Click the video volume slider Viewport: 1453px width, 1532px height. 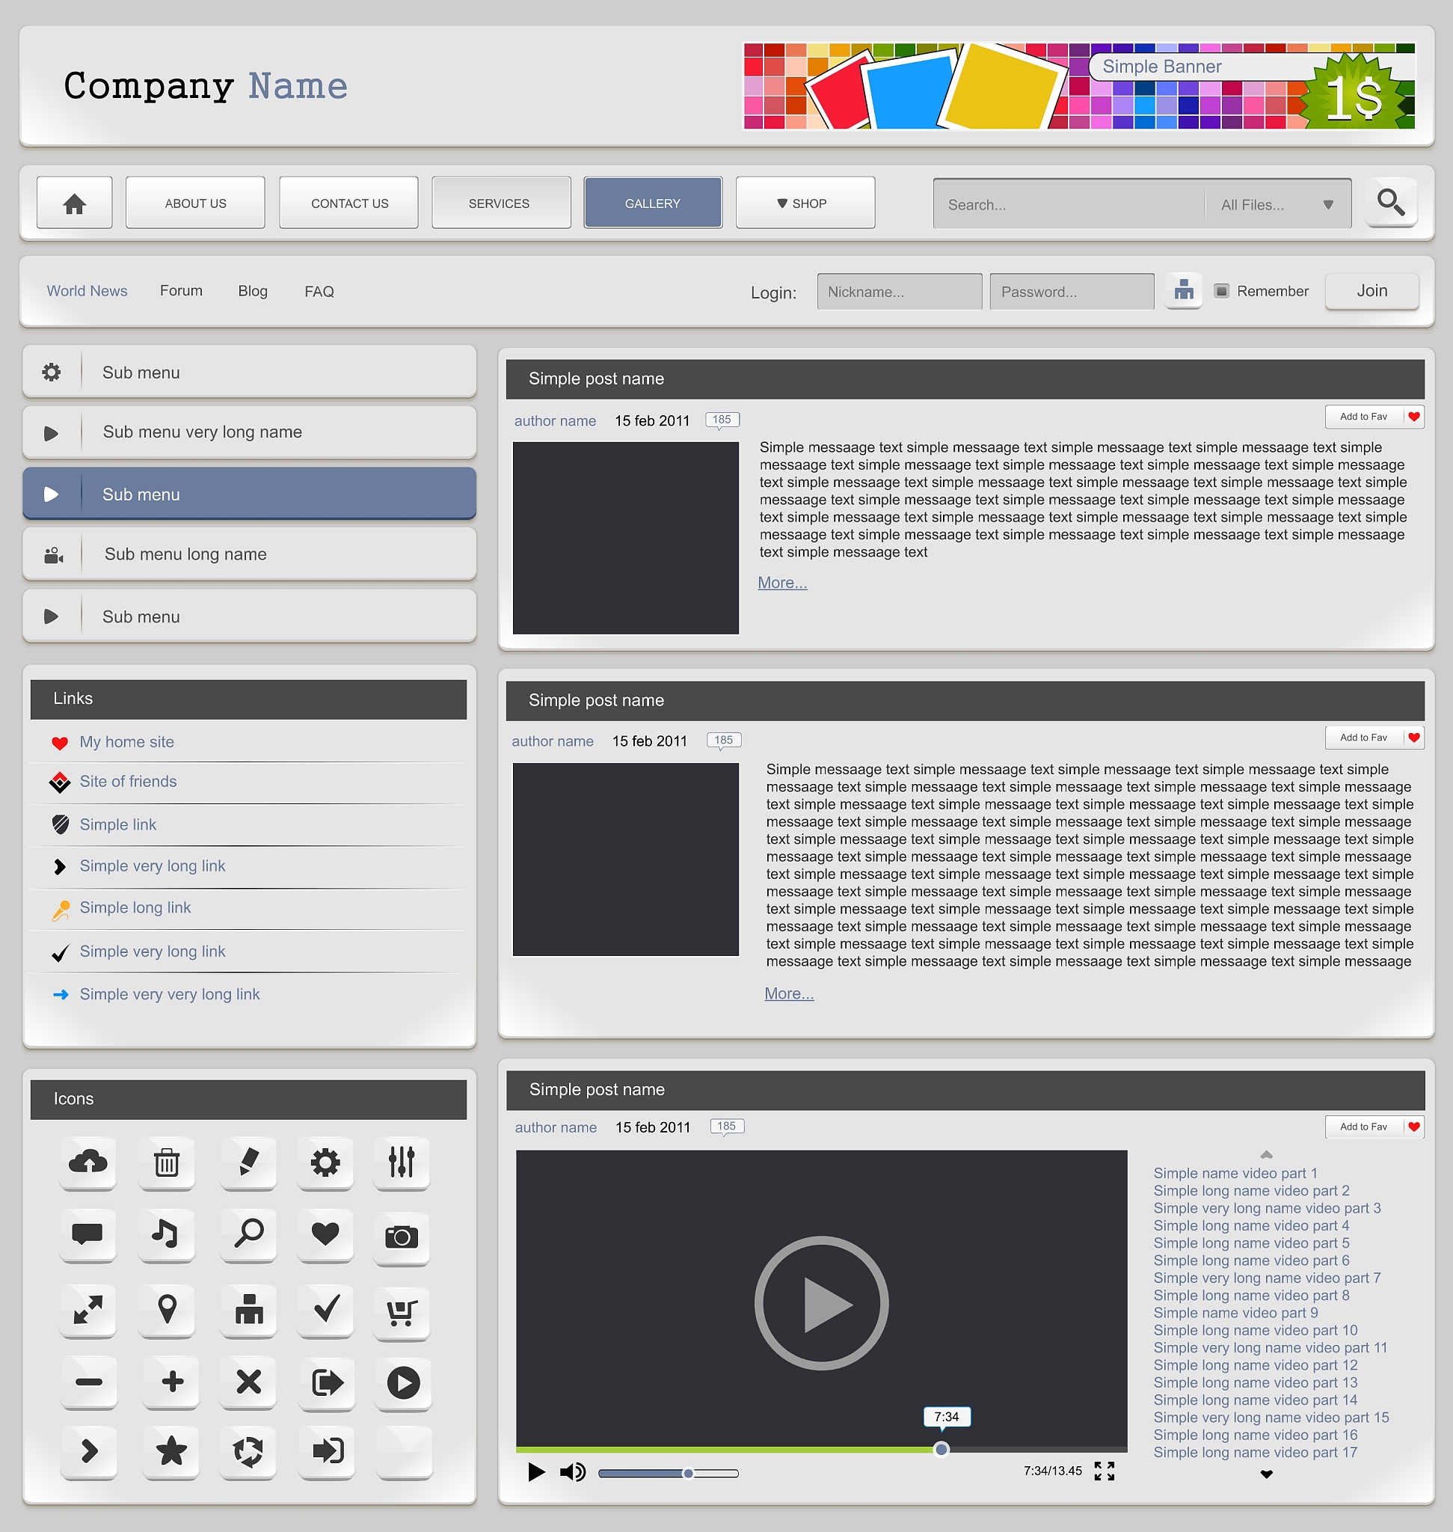pos(668,1473)
